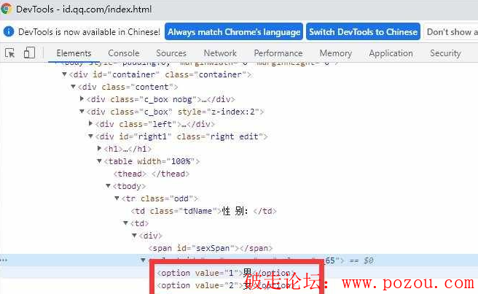This screenshot has height=294, width=478.
Task: Click the "z-index:2" style attribute value
Action: (x=233, y=112)
